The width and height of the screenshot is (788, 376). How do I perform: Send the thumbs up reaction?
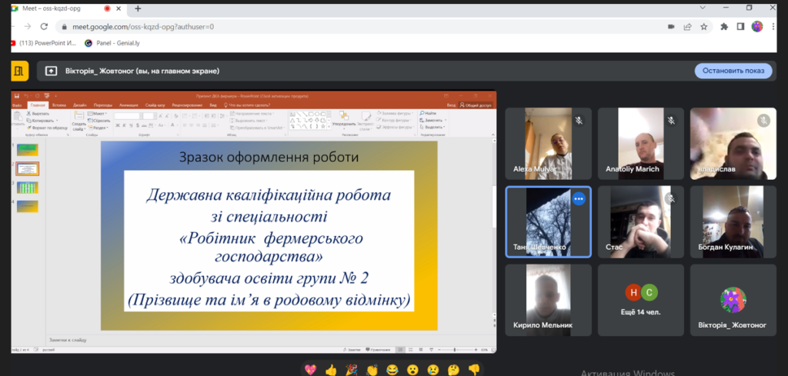pyautogui.click(x=331, y=370)
